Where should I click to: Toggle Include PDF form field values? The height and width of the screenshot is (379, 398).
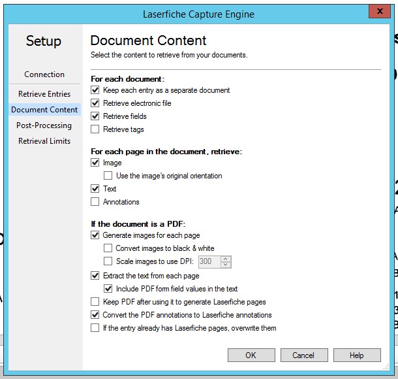[108, 289]
